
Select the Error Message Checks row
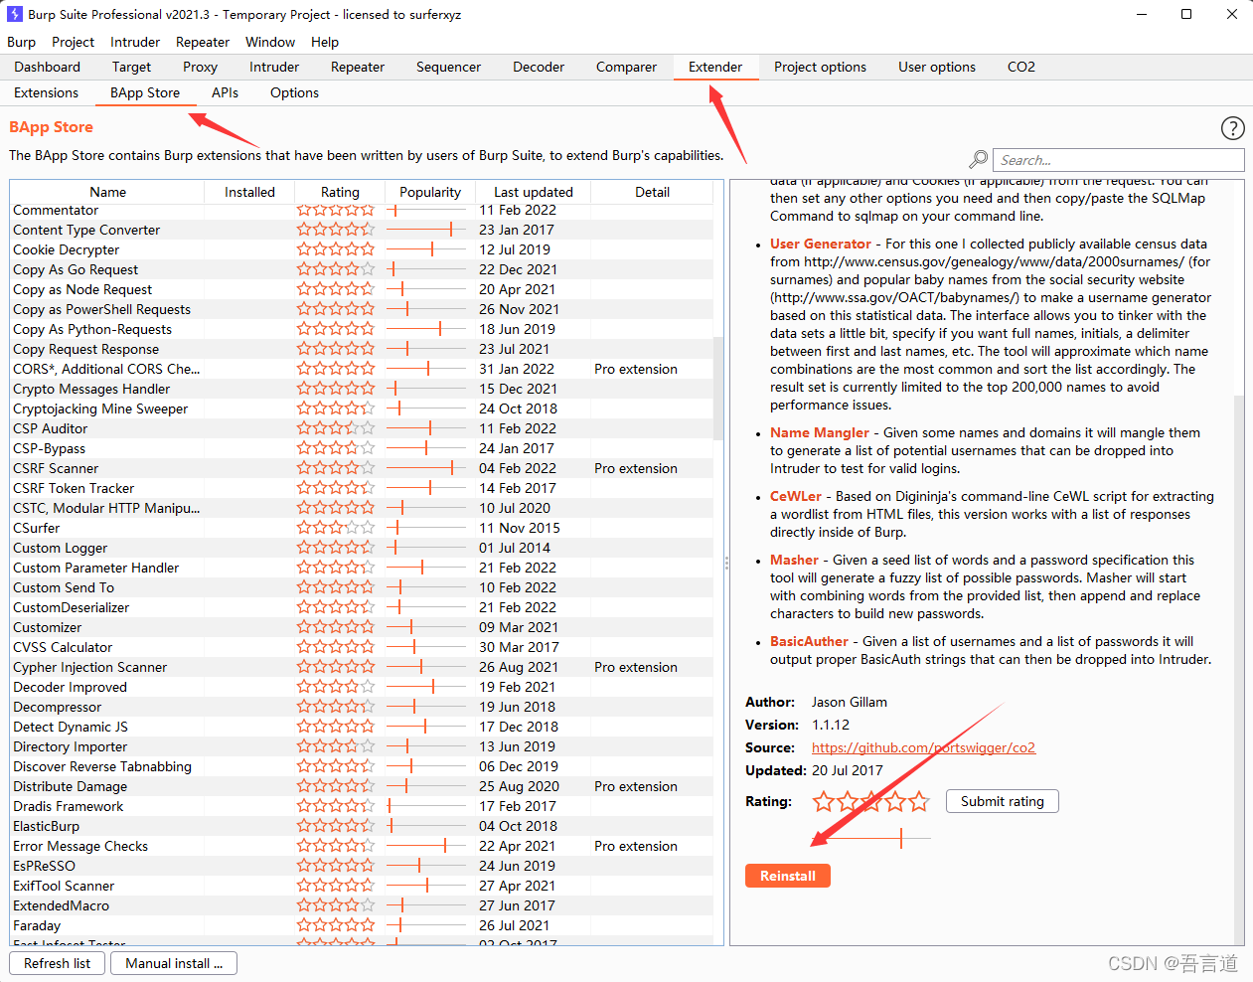click(x=362, y=846)
